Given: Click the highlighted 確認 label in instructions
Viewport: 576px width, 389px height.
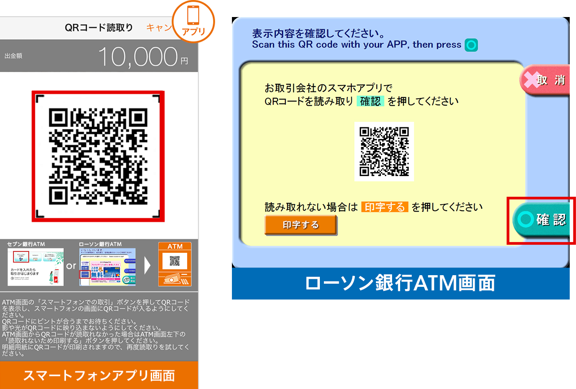Looking at the screenshot, I should 370,101.
